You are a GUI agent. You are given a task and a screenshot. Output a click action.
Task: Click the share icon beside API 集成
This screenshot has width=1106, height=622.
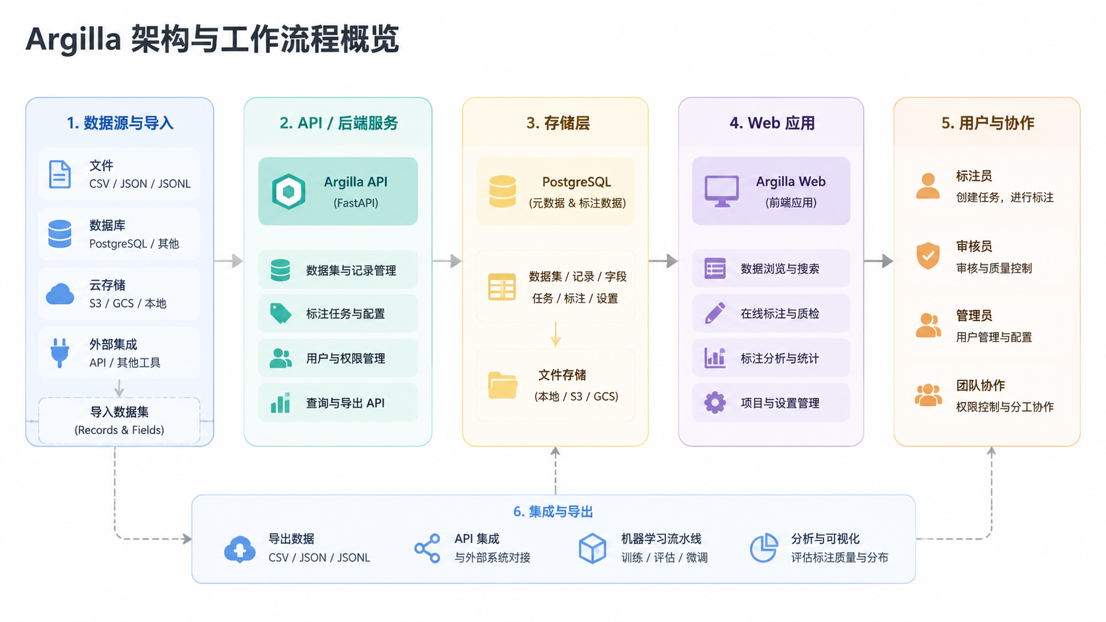[427, 549]
